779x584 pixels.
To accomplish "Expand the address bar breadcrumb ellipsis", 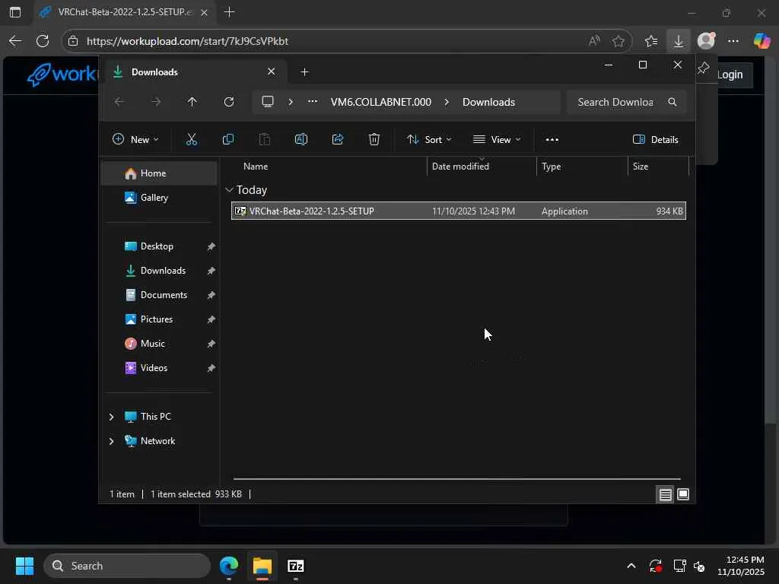I will 313,101.
